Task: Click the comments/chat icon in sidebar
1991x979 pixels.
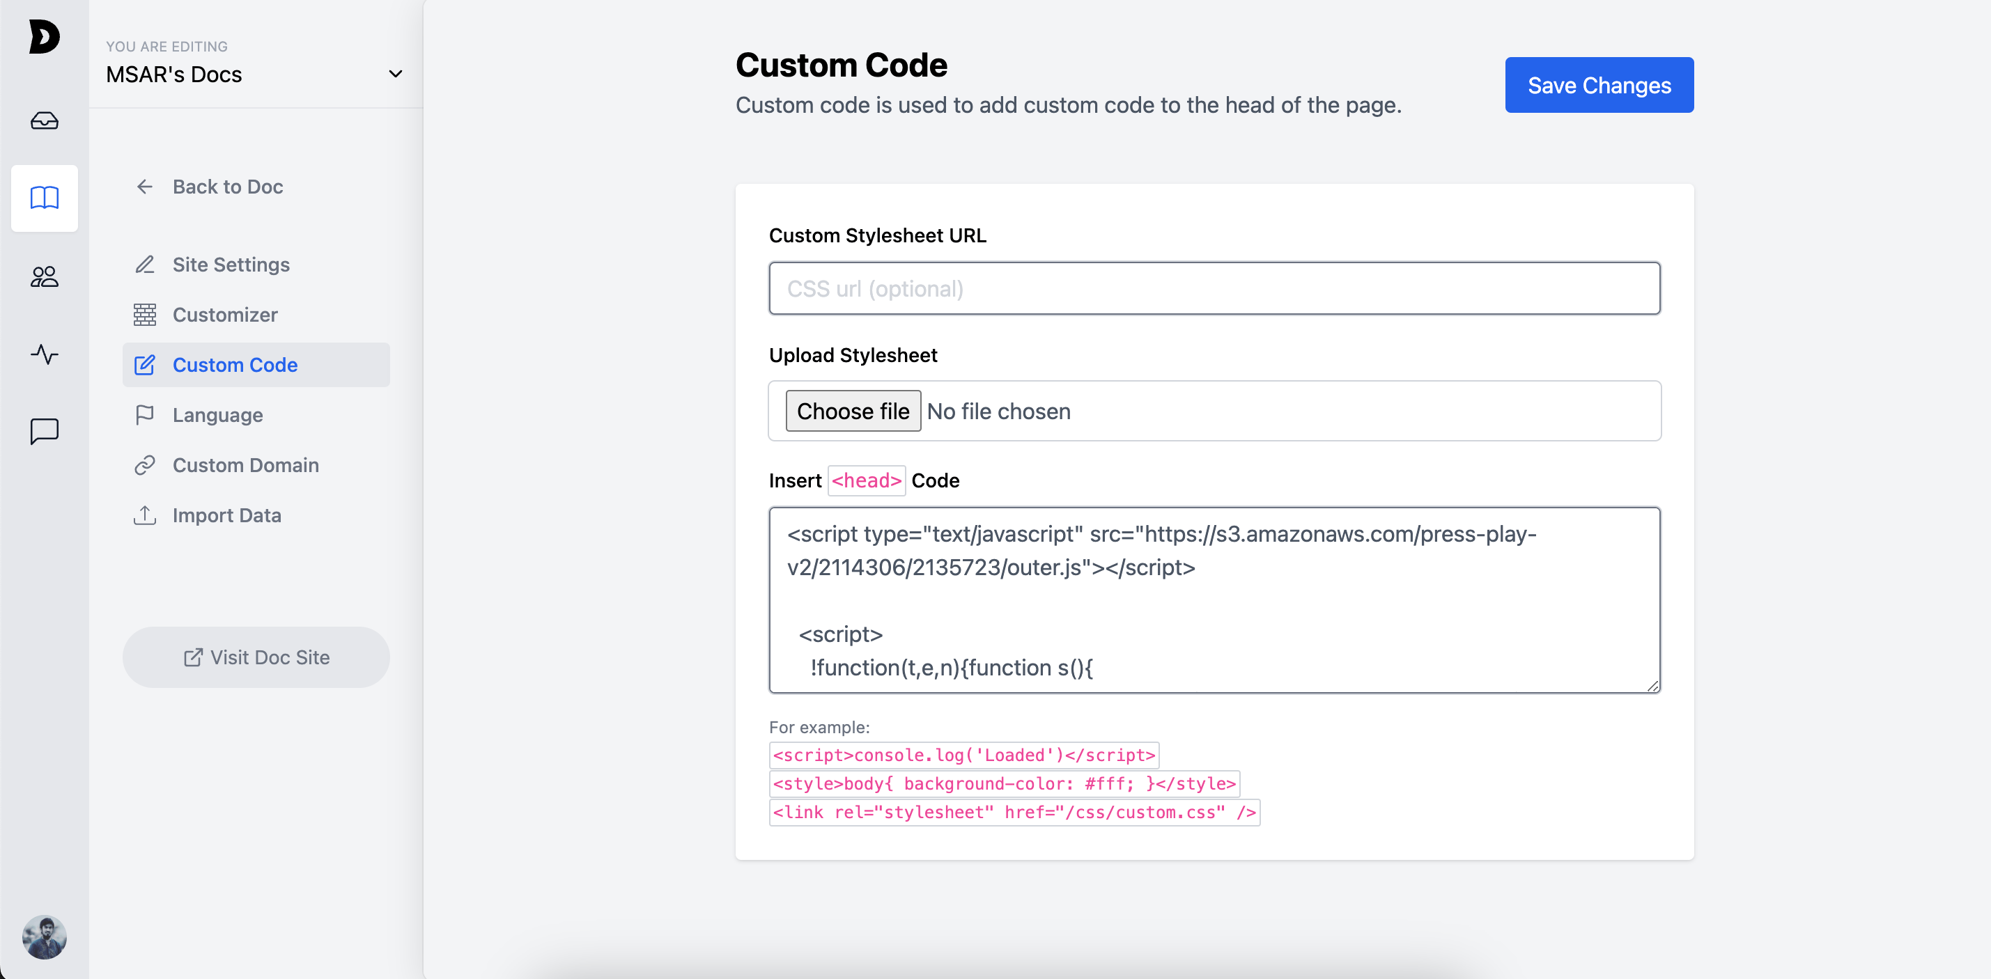Action: (x=45, y=432)
